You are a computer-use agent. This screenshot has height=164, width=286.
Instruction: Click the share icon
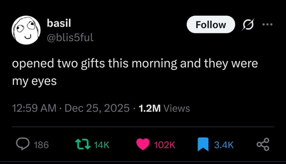coord(263,144)
